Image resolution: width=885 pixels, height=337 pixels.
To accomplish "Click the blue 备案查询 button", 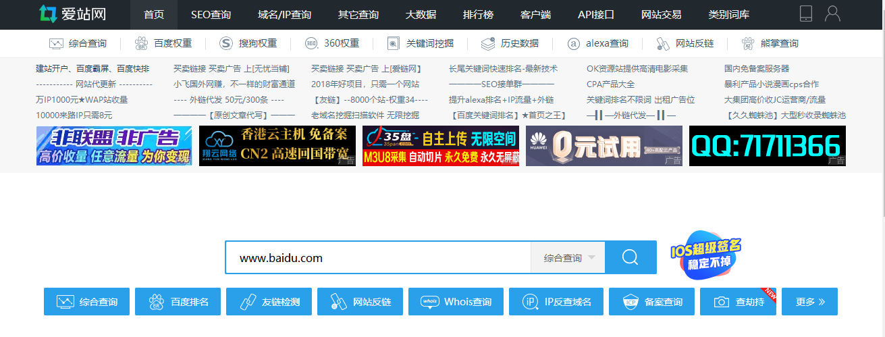I will (651, 302).
